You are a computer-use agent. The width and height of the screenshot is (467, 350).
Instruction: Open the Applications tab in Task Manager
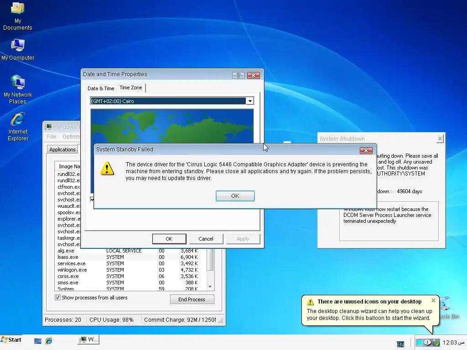(x=62, y=149)
